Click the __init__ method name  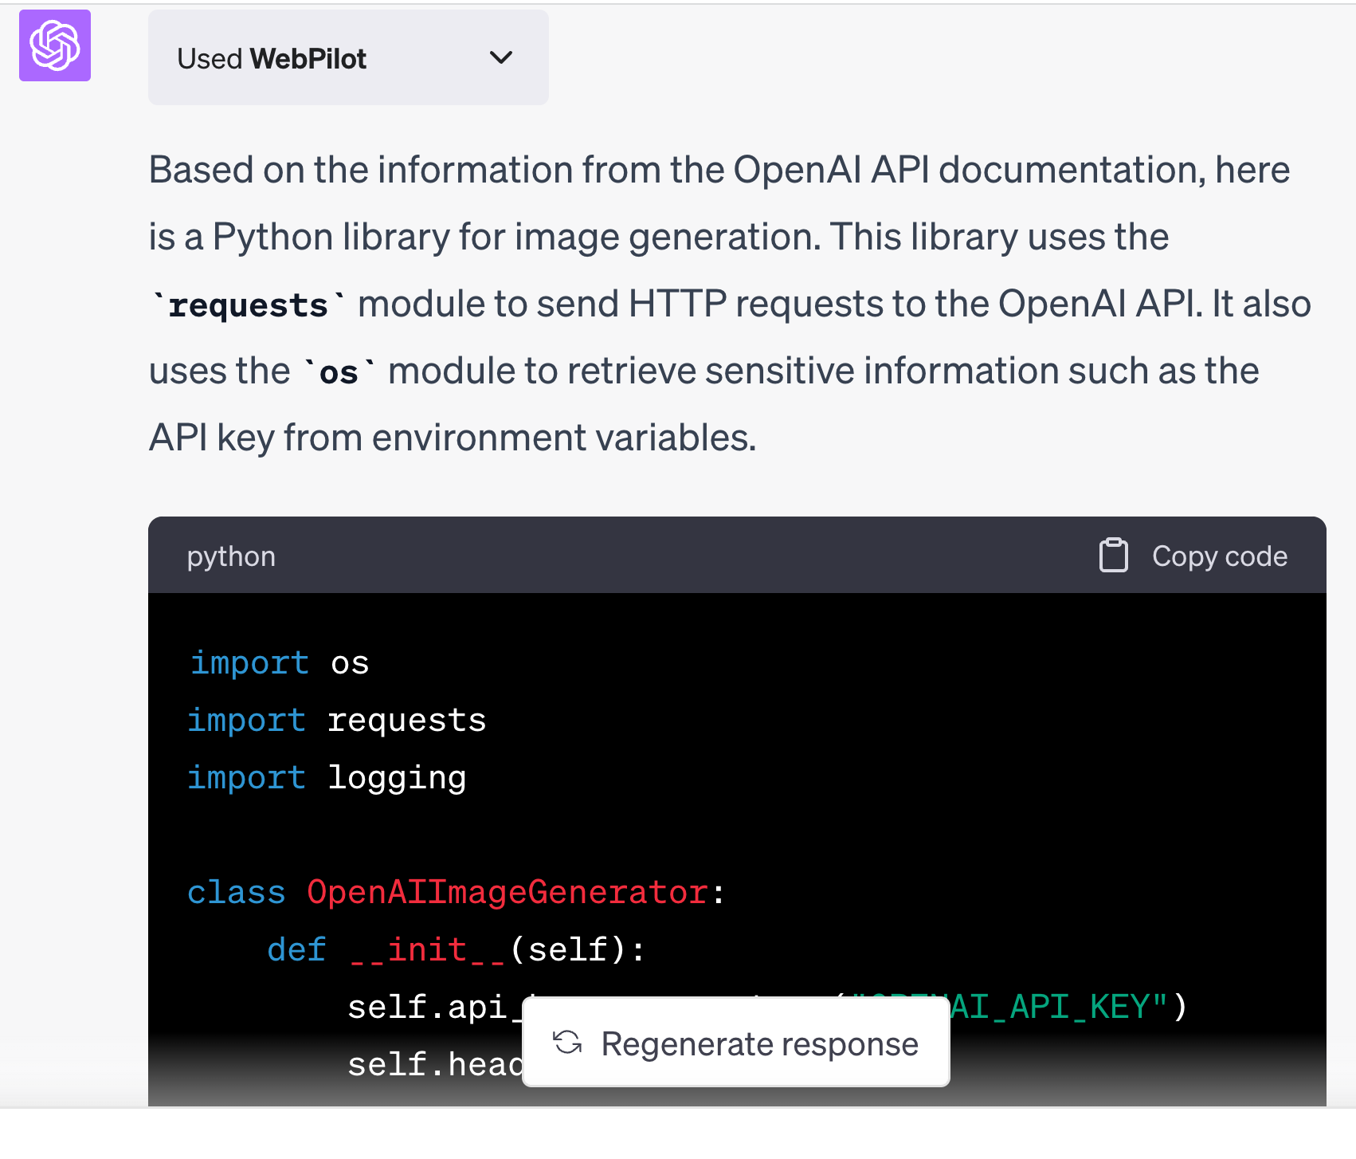pos(428,950)
